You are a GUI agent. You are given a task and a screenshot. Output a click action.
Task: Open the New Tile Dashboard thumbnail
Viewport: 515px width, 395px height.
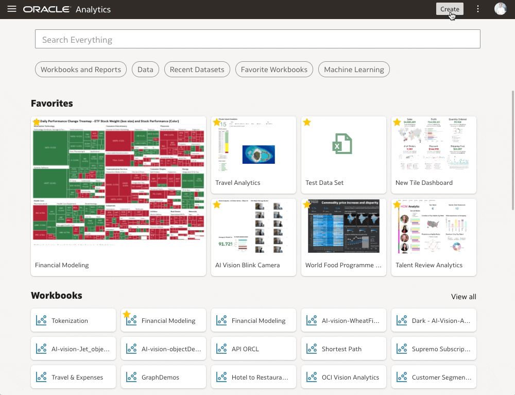click(434, 145)
